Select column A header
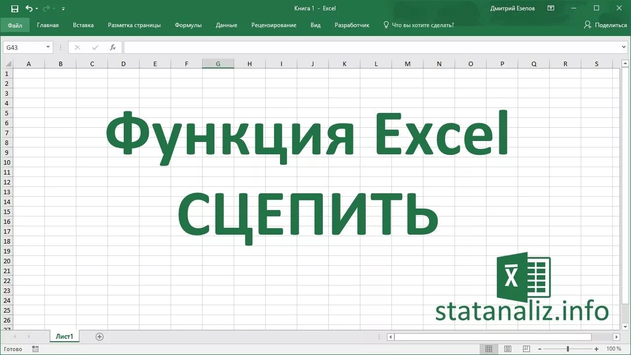This screenshot has height=355, width=631. click(29, 64)
